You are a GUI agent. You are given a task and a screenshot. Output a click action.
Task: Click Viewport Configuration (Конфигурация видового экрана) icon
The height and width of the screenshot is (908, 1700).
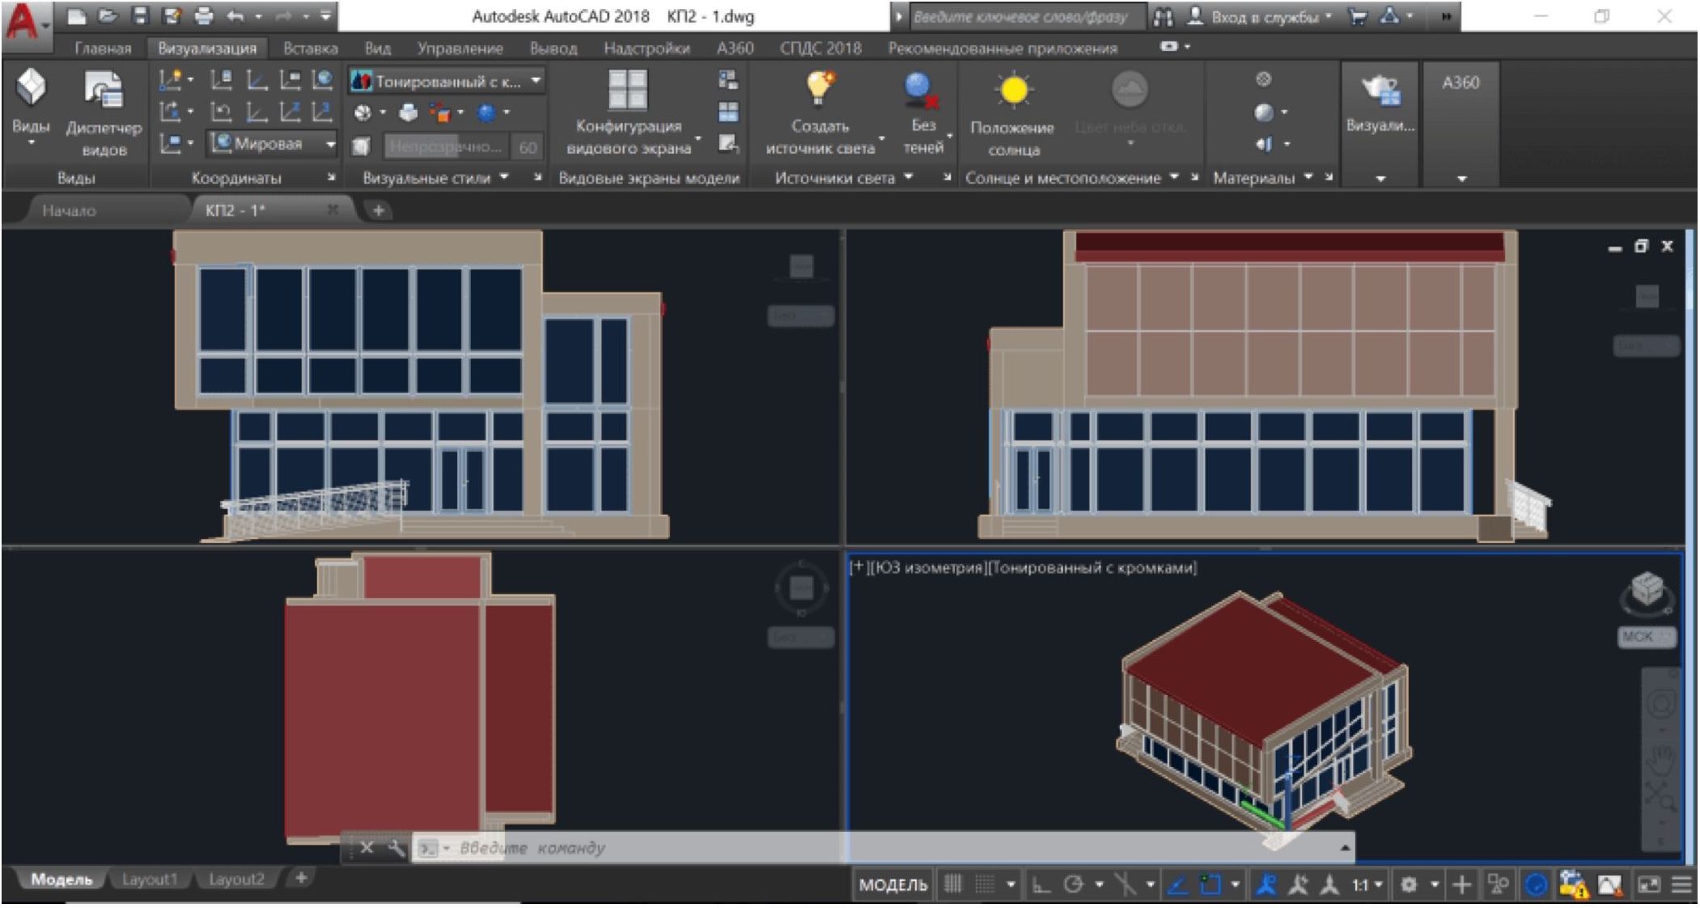[627, 89]
